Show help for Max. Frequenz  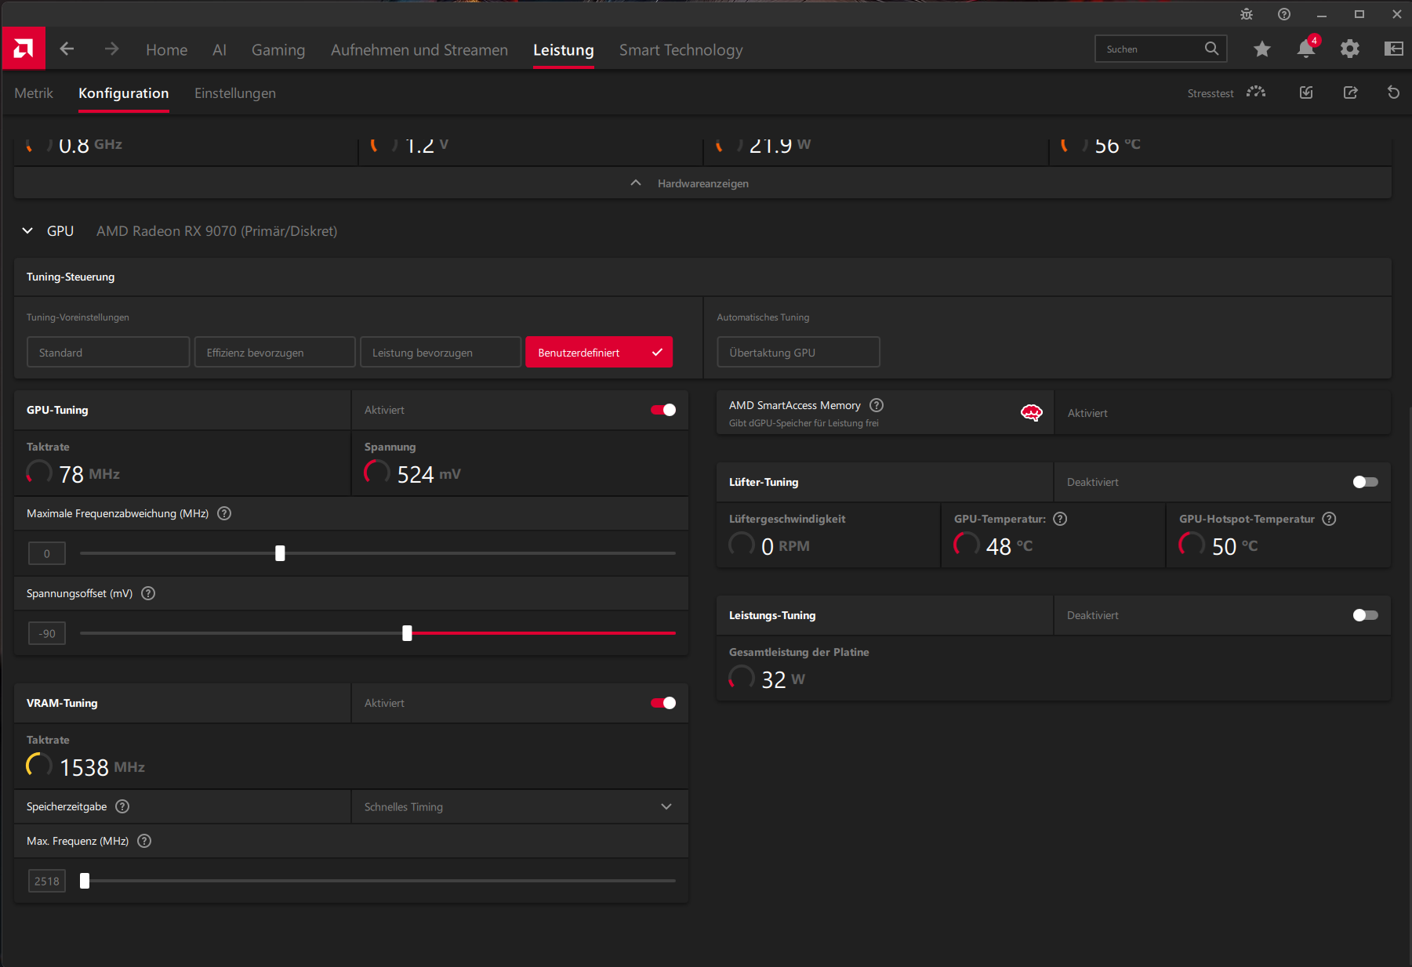click(x=144, y=841)
